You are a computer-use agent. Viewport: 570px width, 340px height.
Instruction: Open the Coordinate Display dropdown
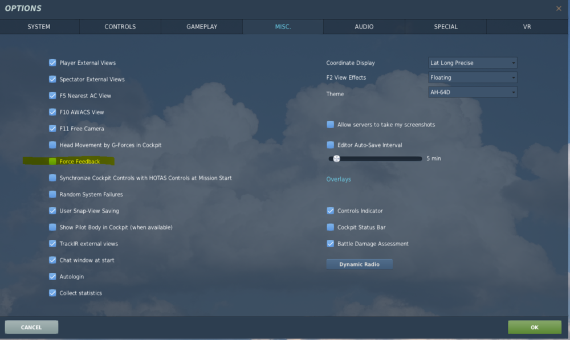[472, 63]
